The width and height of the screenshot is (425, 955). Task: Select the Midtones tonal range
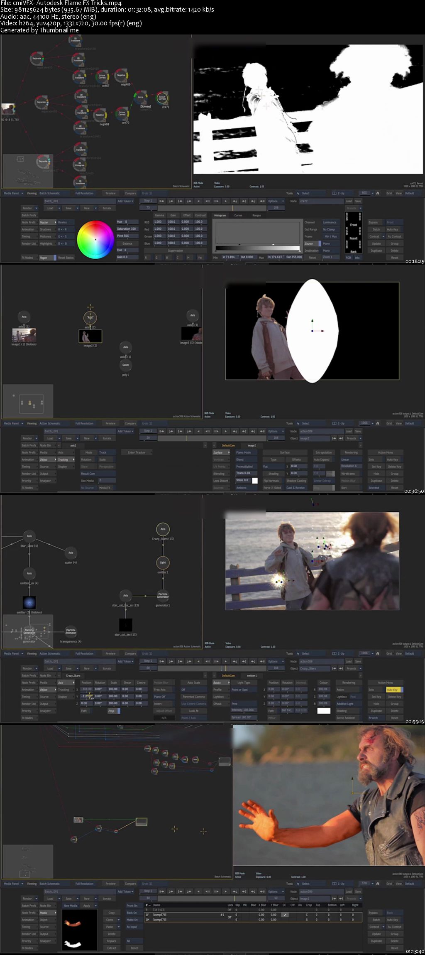pyautogui.click(x=48, y=236)
